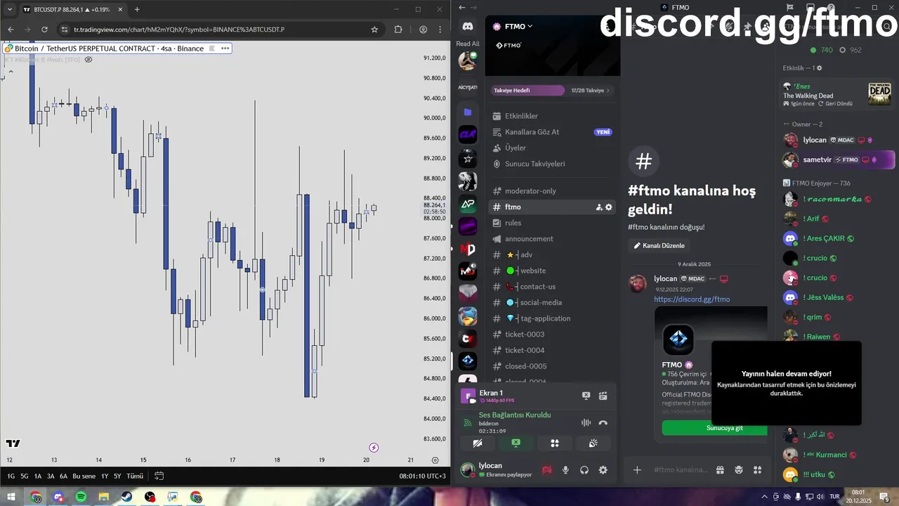Open Discord user settings gear
Image resolution: width=899 pixels, height=506 pixels.
[603, 470]
